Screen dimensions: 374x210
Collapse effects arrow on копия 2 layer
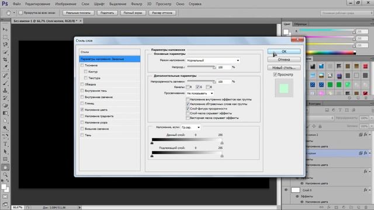[x=370, y=135]
